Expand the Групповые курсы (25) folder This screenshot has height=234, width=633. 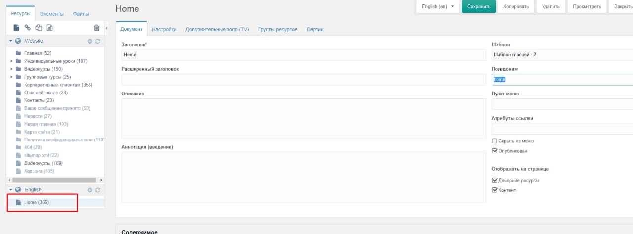tap(11, 77)
